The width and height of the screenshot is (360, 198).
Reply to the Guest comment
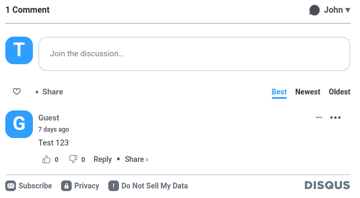tap(102, 159)
